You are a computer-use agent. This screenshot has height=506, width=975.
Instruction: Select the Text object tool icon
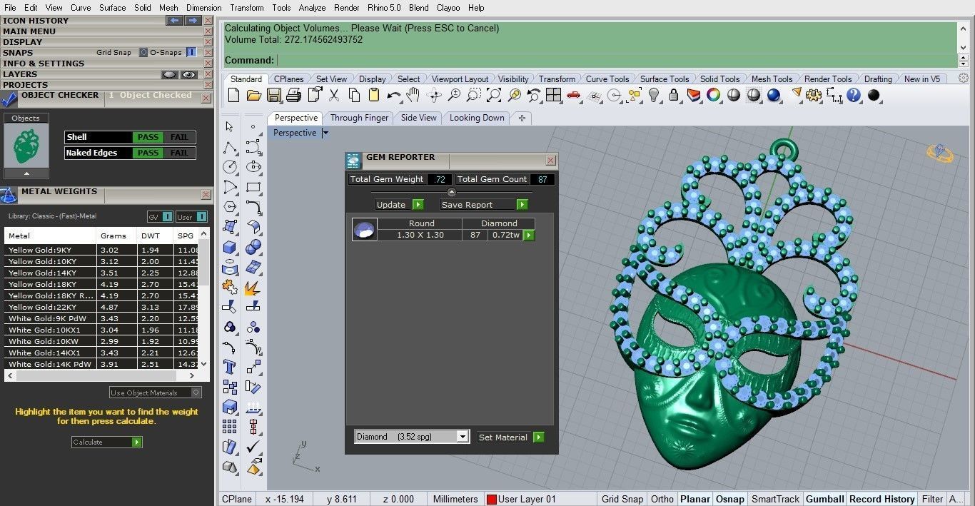coord(230,367)
